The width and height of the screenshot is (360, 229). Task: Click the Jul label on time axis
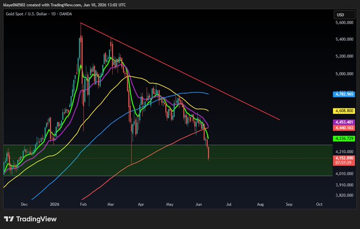229,204
